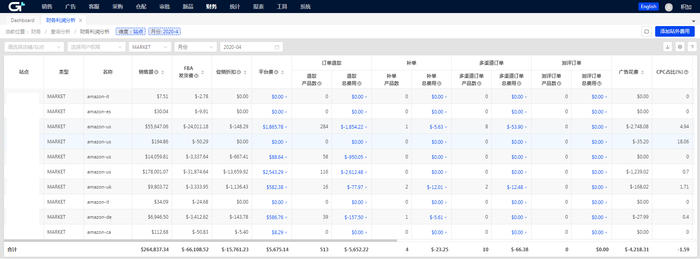
Task: Open the 客服 menu
Action: point(94,7)
